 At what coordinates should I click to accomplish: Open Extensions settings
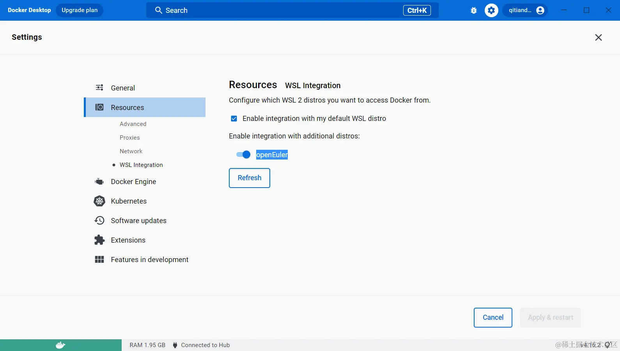point(145,240)
